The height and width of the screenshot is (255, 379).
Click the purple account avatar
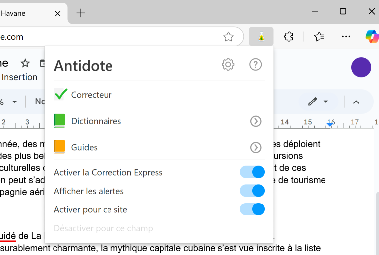(x=361, y=67)
